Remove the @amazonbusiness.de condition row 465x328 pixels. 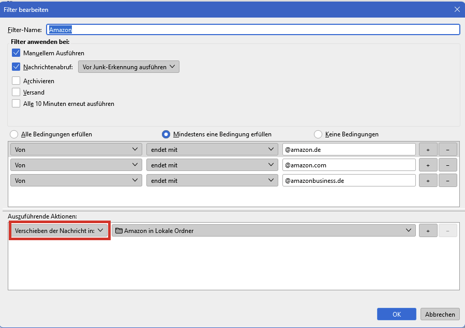point(447,180)
